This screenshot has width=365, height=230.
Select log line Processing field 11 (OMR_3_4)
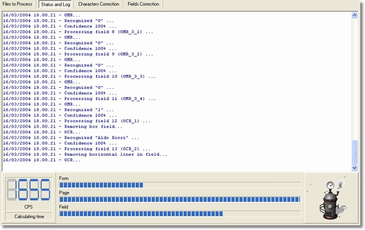[79, 99]
